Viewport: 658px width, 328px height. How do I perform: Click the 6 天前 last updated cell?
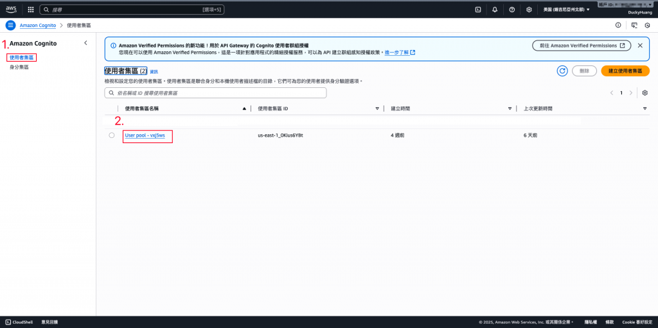[530, 135]
